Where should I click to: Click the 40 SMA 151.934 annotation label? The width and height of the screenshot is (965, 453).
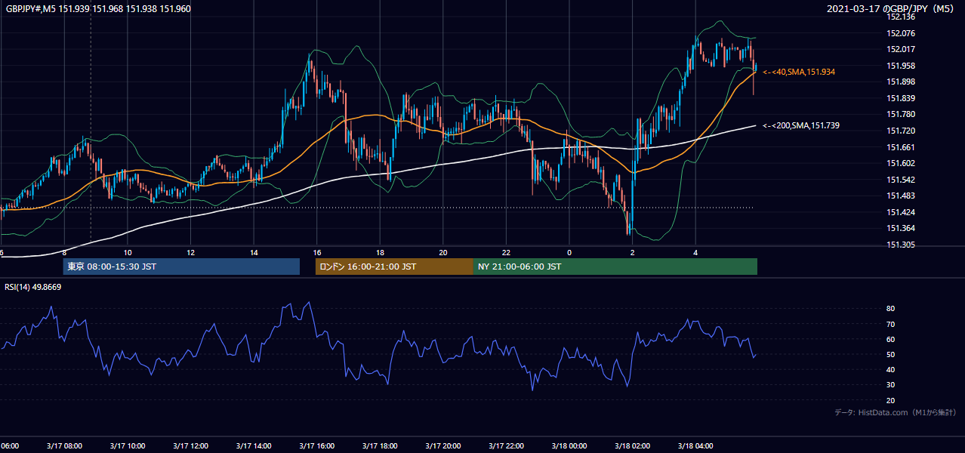(x=799, y=72)
